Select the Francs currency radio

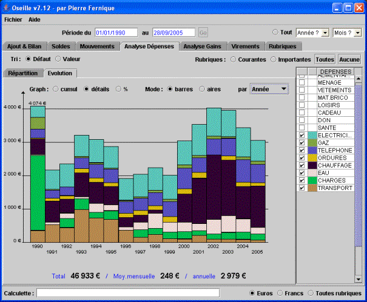pyautogui.click(x=280, y=293)
